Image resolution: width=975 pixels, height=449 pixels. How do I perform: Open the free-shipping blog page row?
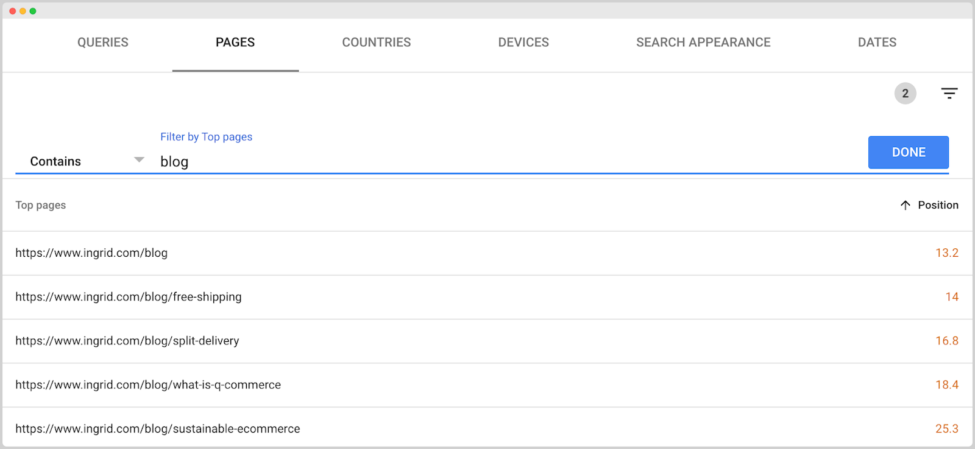[129, 297]
